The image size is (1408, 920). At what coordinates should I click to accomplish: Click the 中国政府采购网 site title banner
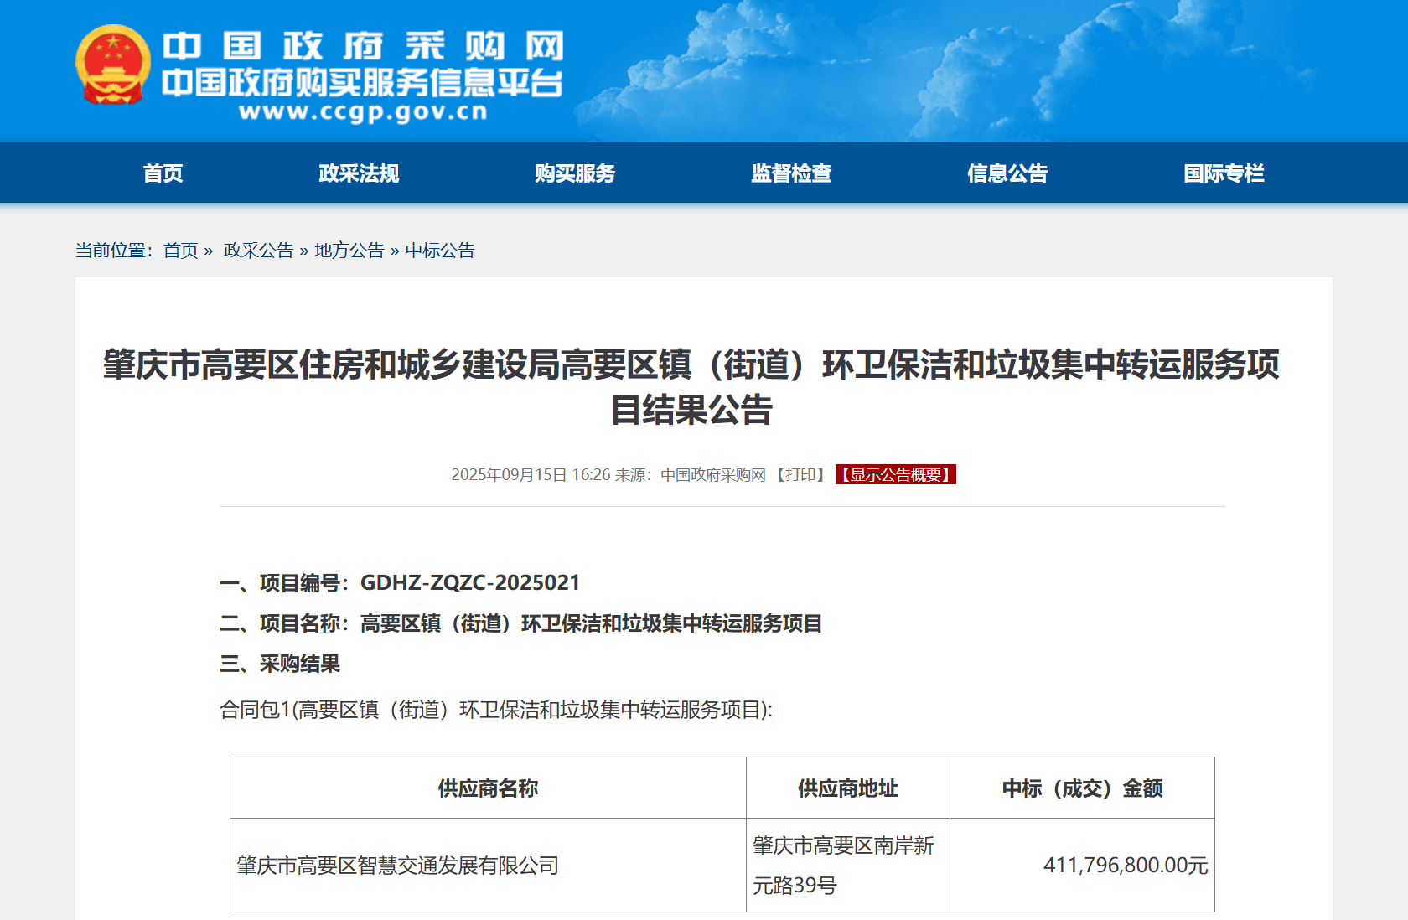point(362,46)
